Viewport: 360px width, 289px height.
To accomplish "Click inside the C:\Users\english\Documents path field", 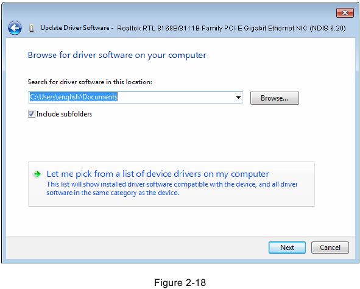I will coord(131,97).
